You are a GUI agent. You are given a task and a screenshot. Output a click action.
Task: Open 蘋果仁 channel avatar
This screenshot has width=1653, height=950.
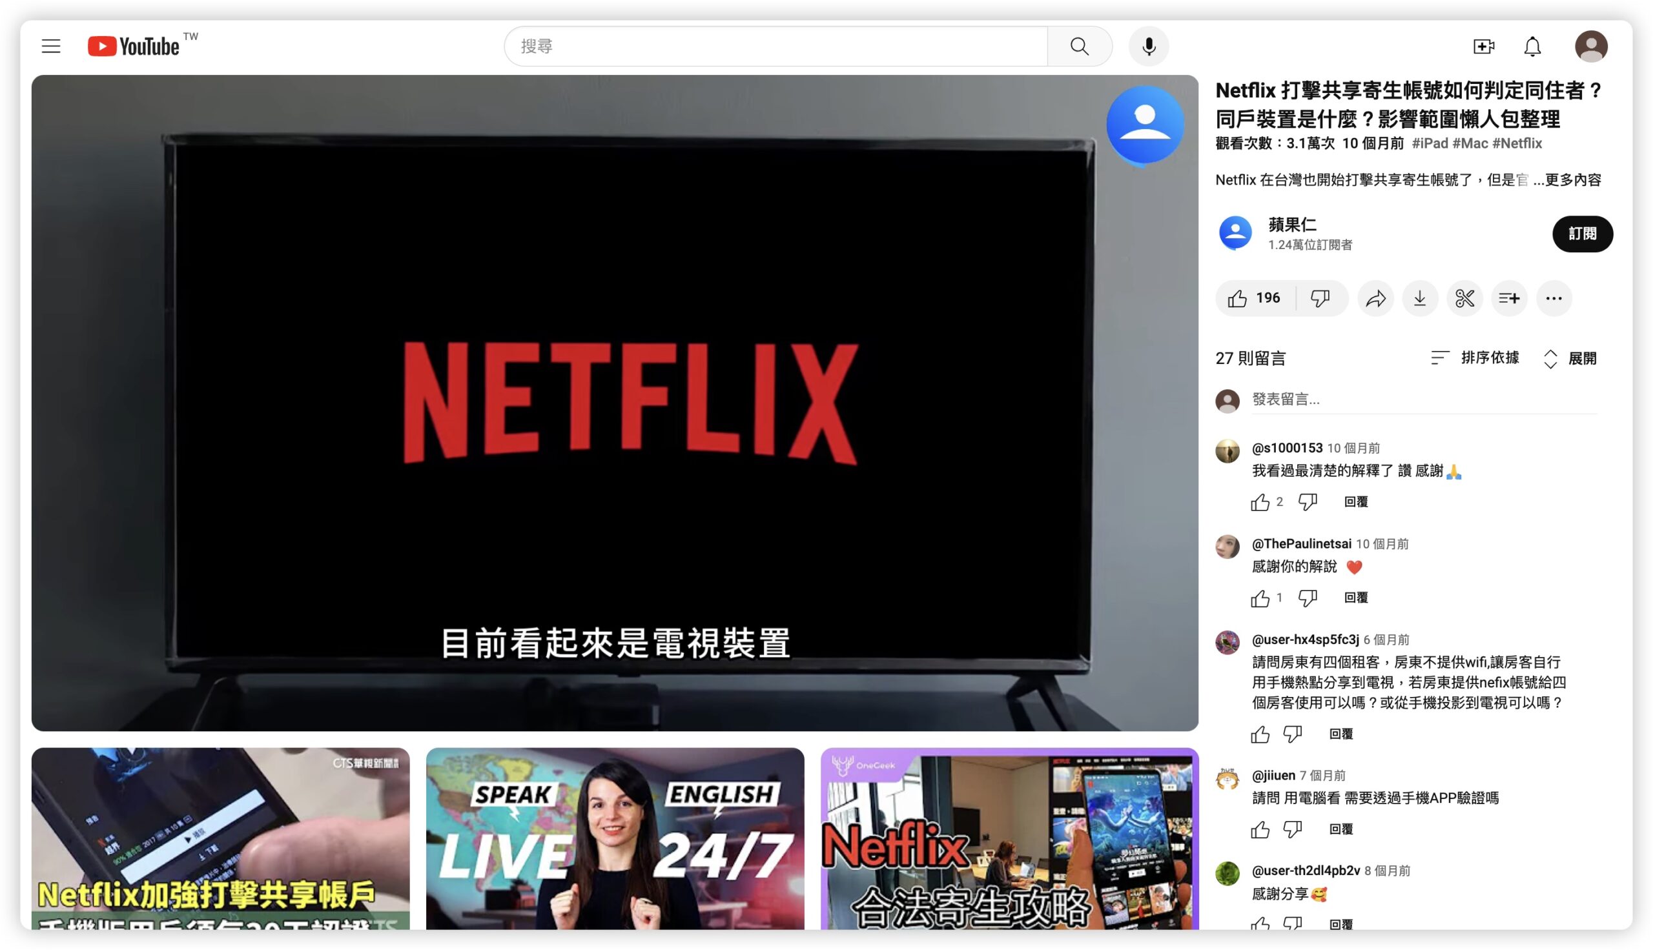(1235, 233)
